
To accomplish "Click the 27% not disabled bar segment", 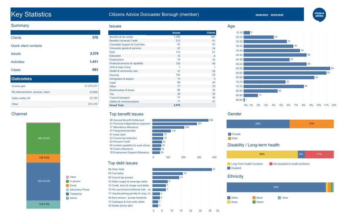I will 319,154.
